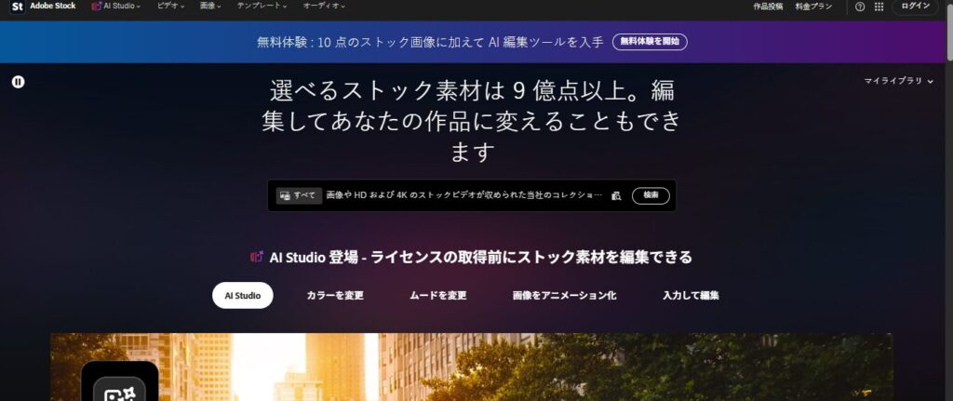The height and width of the screenshot is (401, 953).
Task: Click the AI Studio 登場 heading text
Action: pos(480,257)
